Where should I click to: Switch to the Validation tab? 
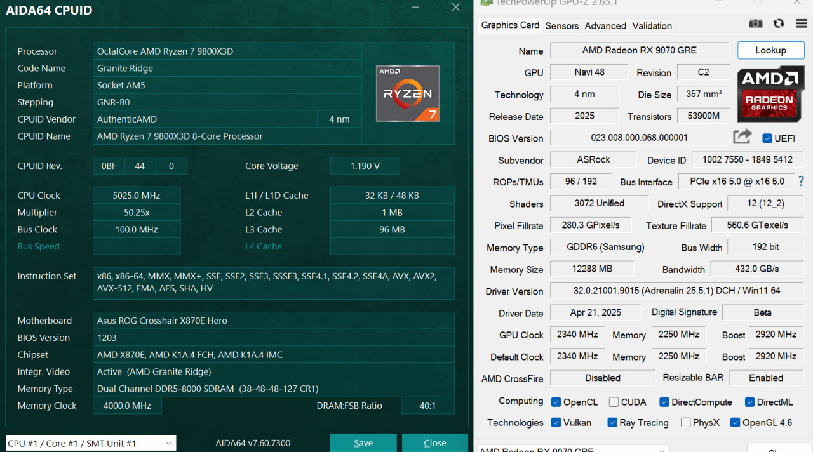click(x=652, y=25)
